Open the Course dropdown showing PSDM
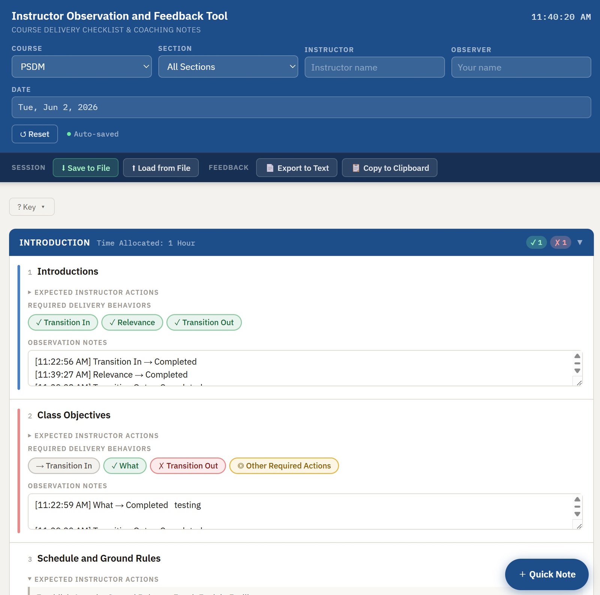Image resolution: width=600 pixels, height=595 pixels. coord(81,67)
